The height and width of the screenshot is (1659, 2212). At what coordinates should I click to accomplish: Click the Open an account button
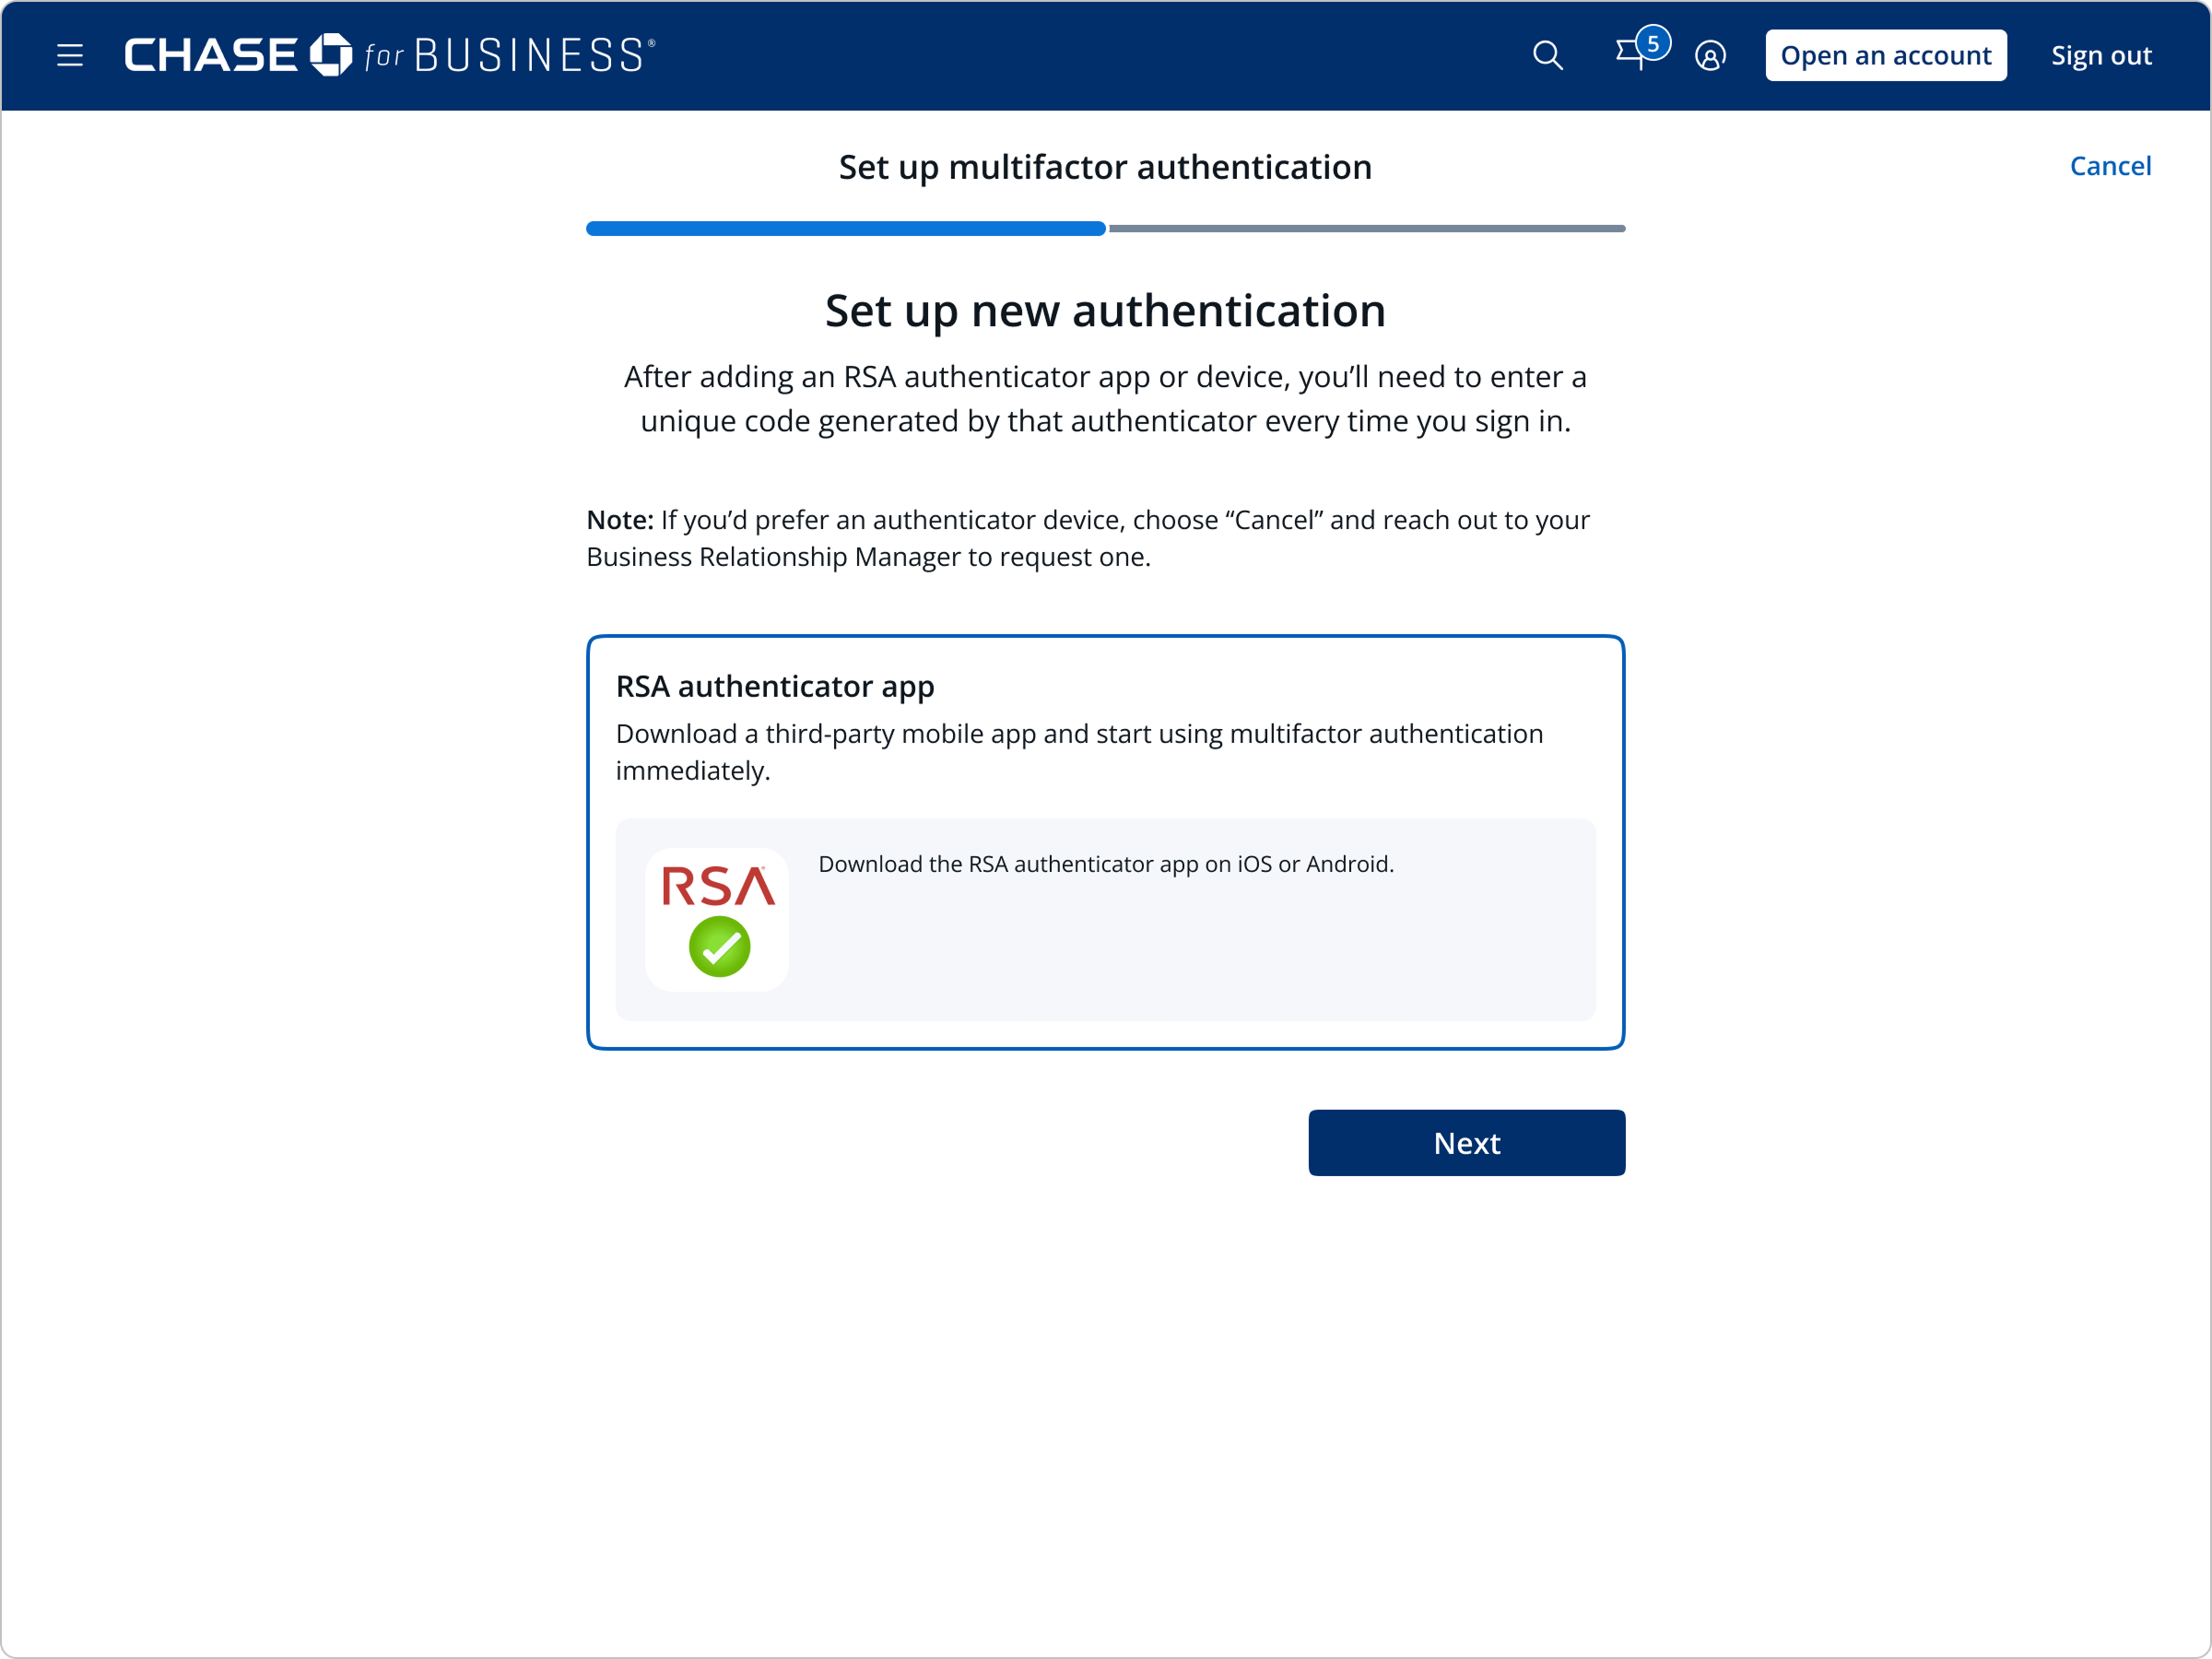coord(1885,55)
